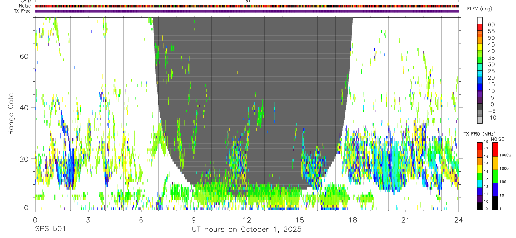
Task: Pick the black bottom swatch of TX FRQ legend
Action: (x=480, y=206)
